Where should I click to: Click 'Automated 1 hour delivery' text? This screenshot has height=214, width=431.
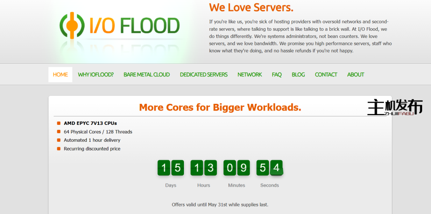click(92, 140)
